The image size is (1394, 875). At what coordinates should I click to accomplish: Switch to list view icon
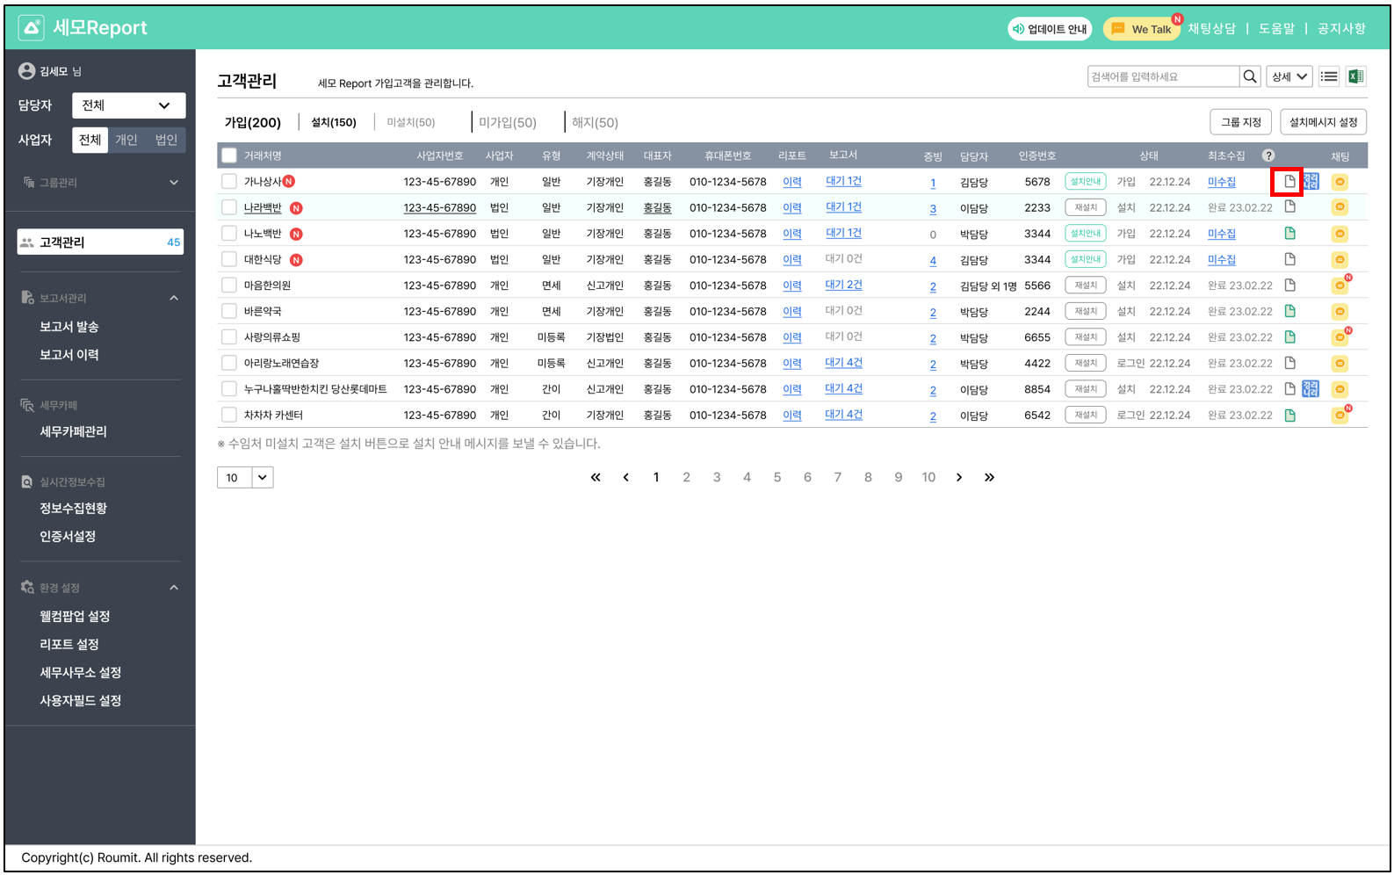pos(1329,76)
